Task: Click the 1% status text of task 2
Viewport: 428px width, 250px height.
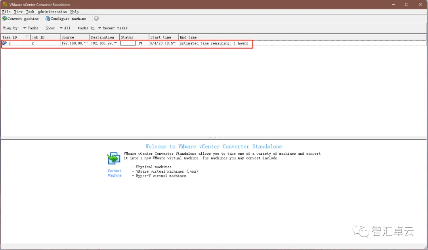Action: [x=140, y=43]
